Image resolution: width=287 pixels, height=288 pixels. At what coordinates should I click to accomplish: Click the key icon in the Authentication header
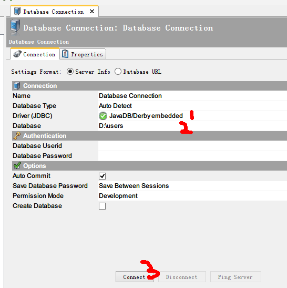click(x=17, y=136)
